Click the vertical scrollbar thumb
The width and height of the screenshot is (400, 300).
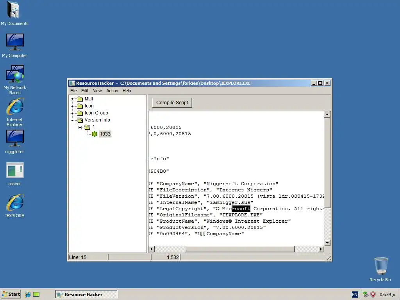pos(327,163)
